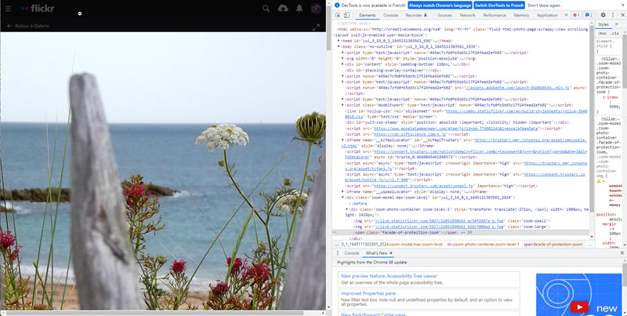Toggle :hov element state panel

pyautogui.click(x=602, y=33)
